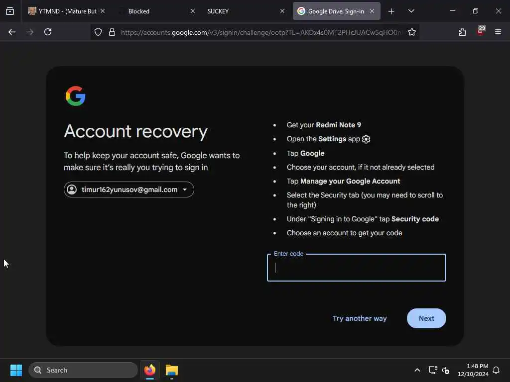Open tracking protection shield icon
This screenshot has height=382, width=510.
coord(98,32)
